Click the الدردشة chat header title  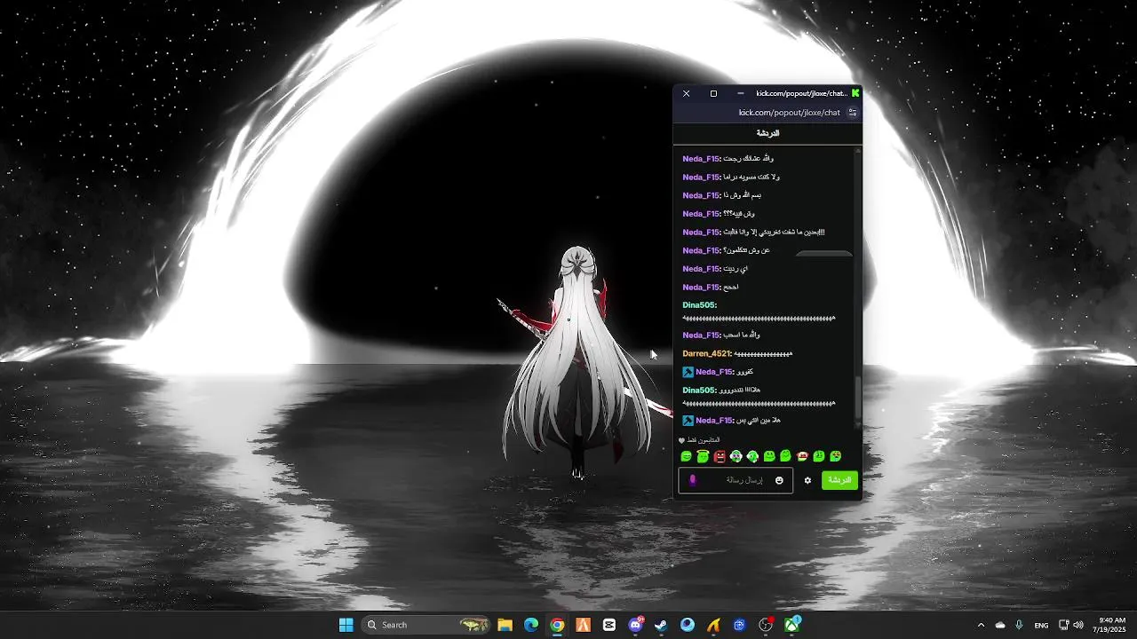[767, 133]
